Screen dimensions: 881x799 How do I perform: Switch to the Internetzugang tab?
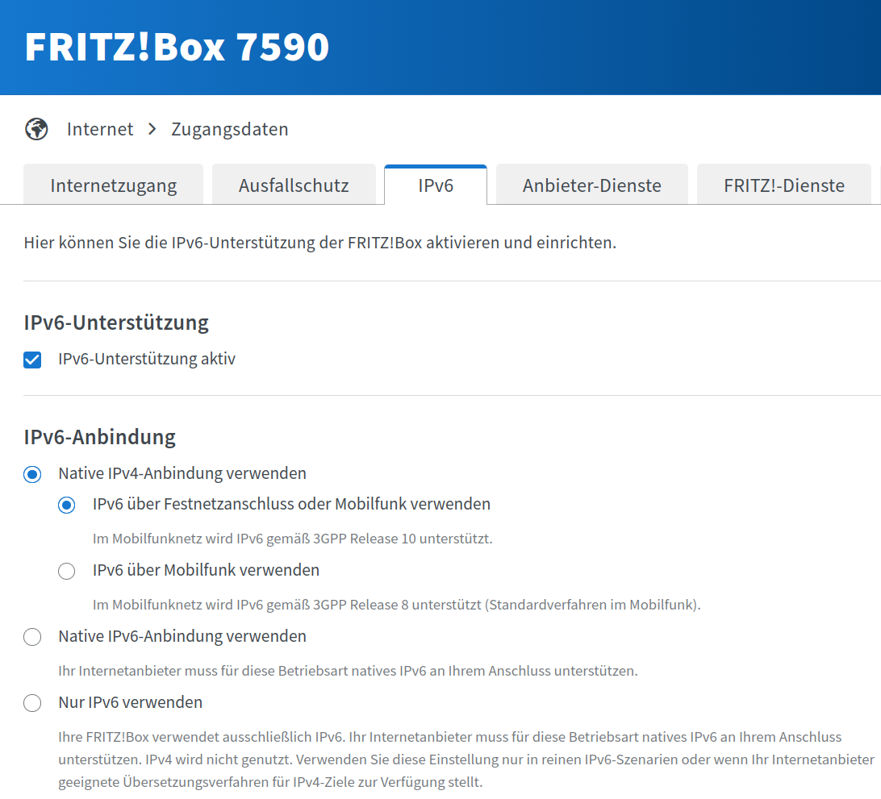coord(114,185)
